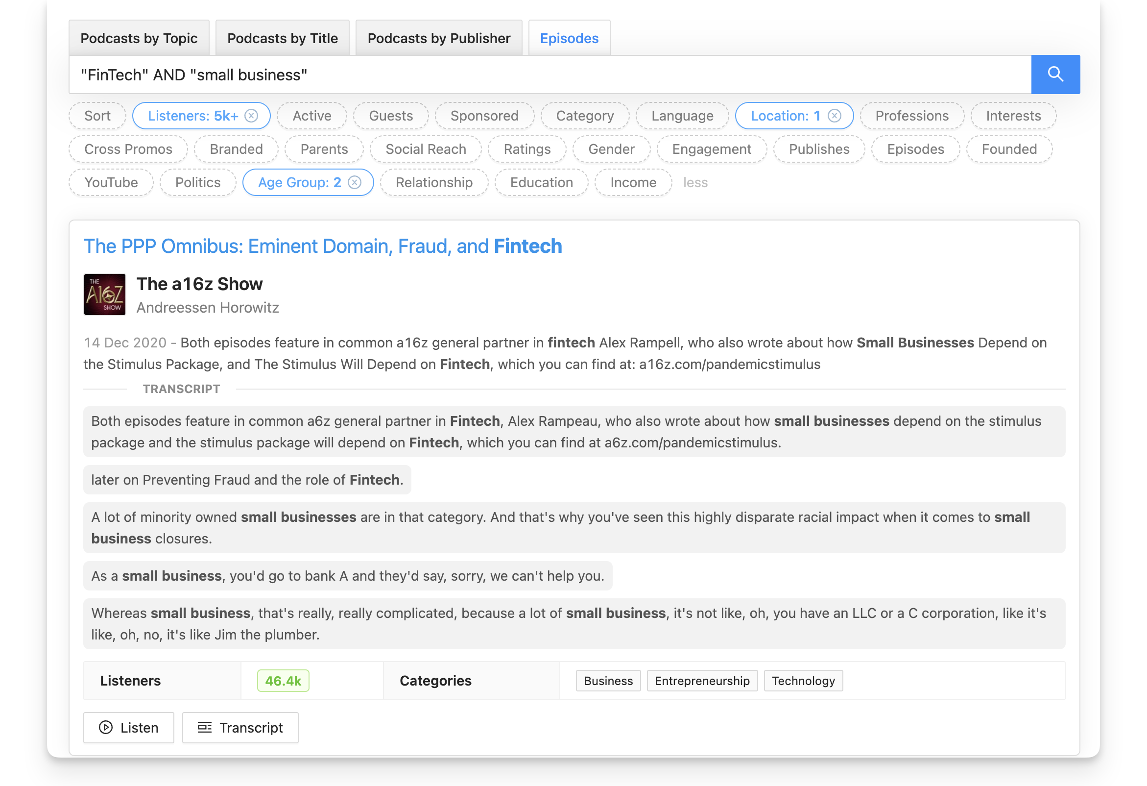The height and width of the screenshot is (786, 1147).
Task: Collapse filters using the "less" control
Action: coord(695,182)
